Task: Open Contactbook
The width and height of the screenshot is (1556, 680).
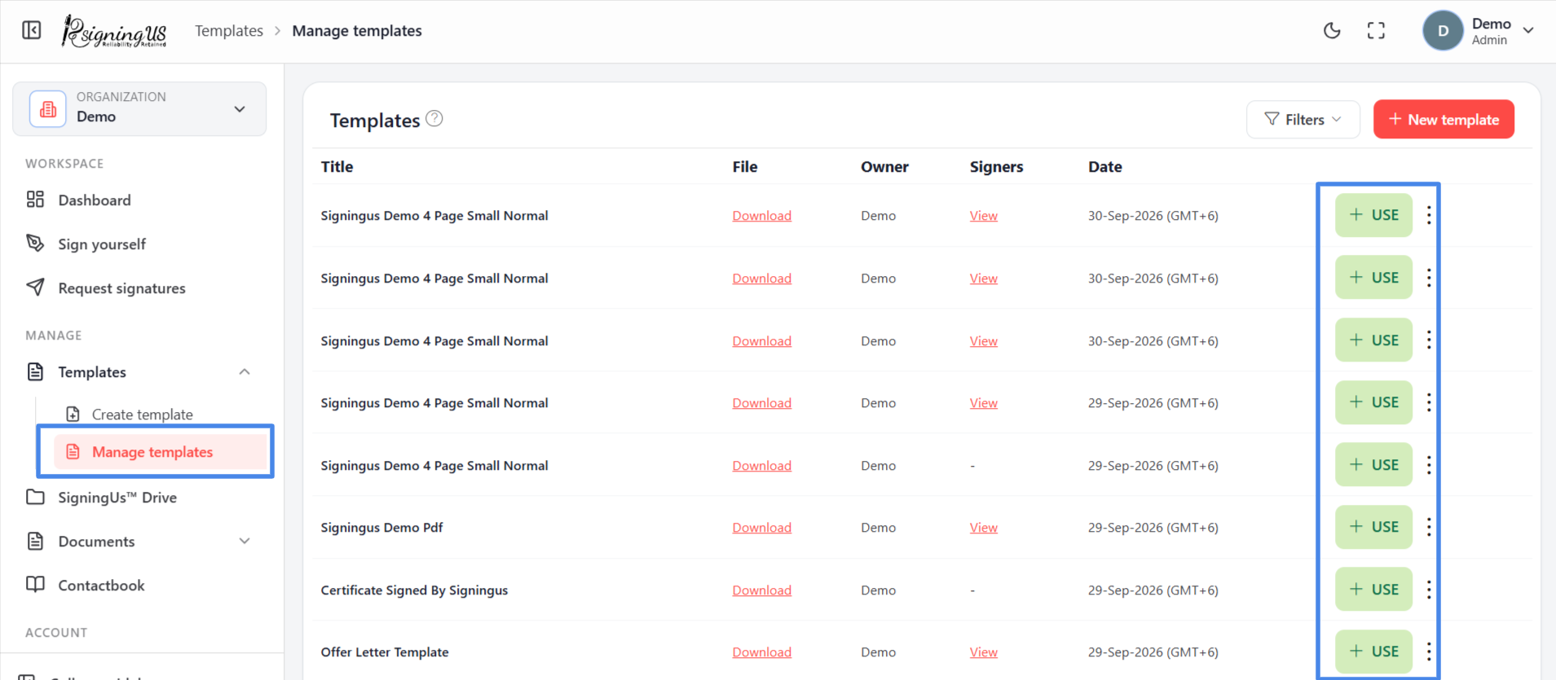Action: [101, 585]
